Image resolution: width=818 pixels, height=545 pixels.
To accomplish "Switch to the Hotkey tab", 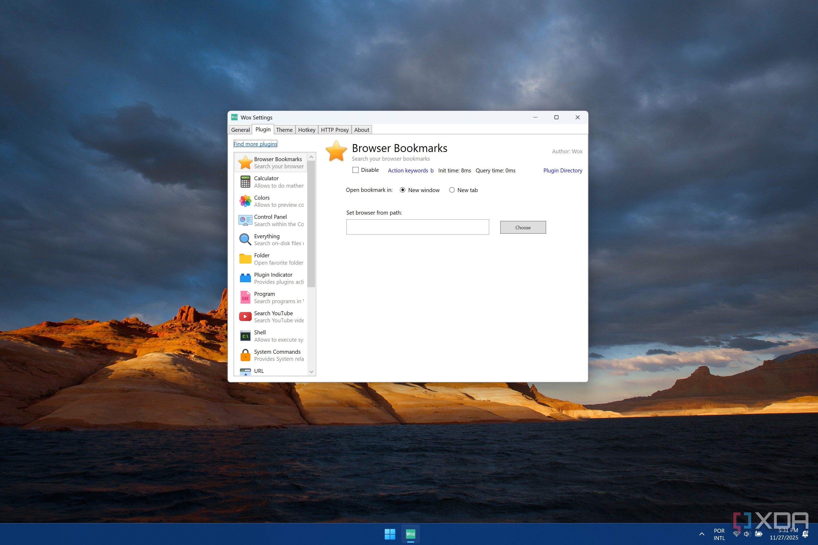I will click(x=306, y=130).
